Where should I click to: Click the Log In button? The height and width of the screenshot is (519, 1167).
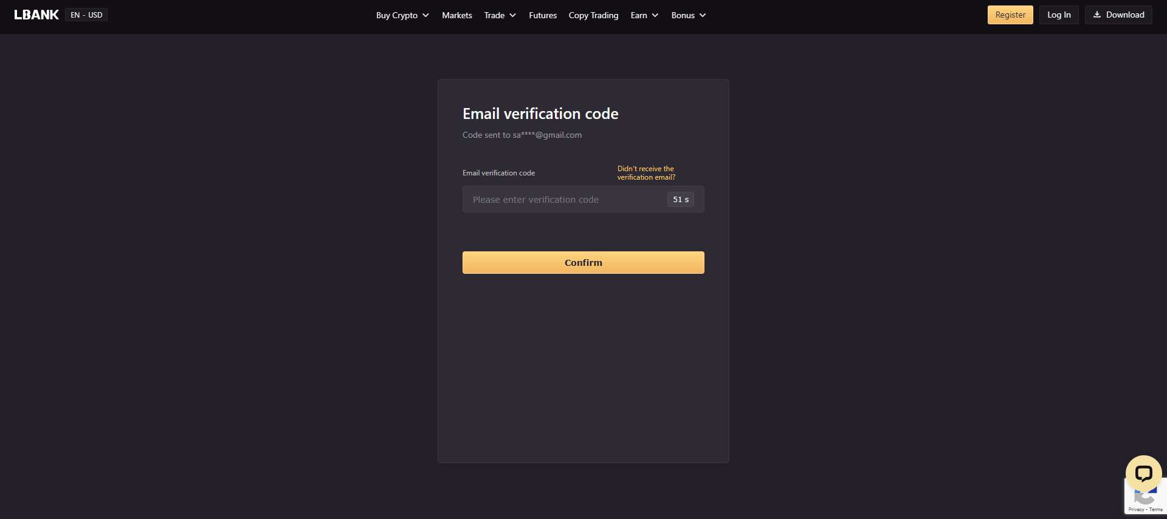coord(1059,15)
